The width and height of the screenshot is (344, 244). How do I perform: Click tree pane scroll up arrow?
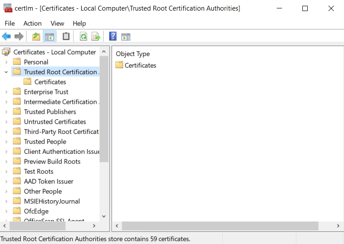tap(104, 52)
